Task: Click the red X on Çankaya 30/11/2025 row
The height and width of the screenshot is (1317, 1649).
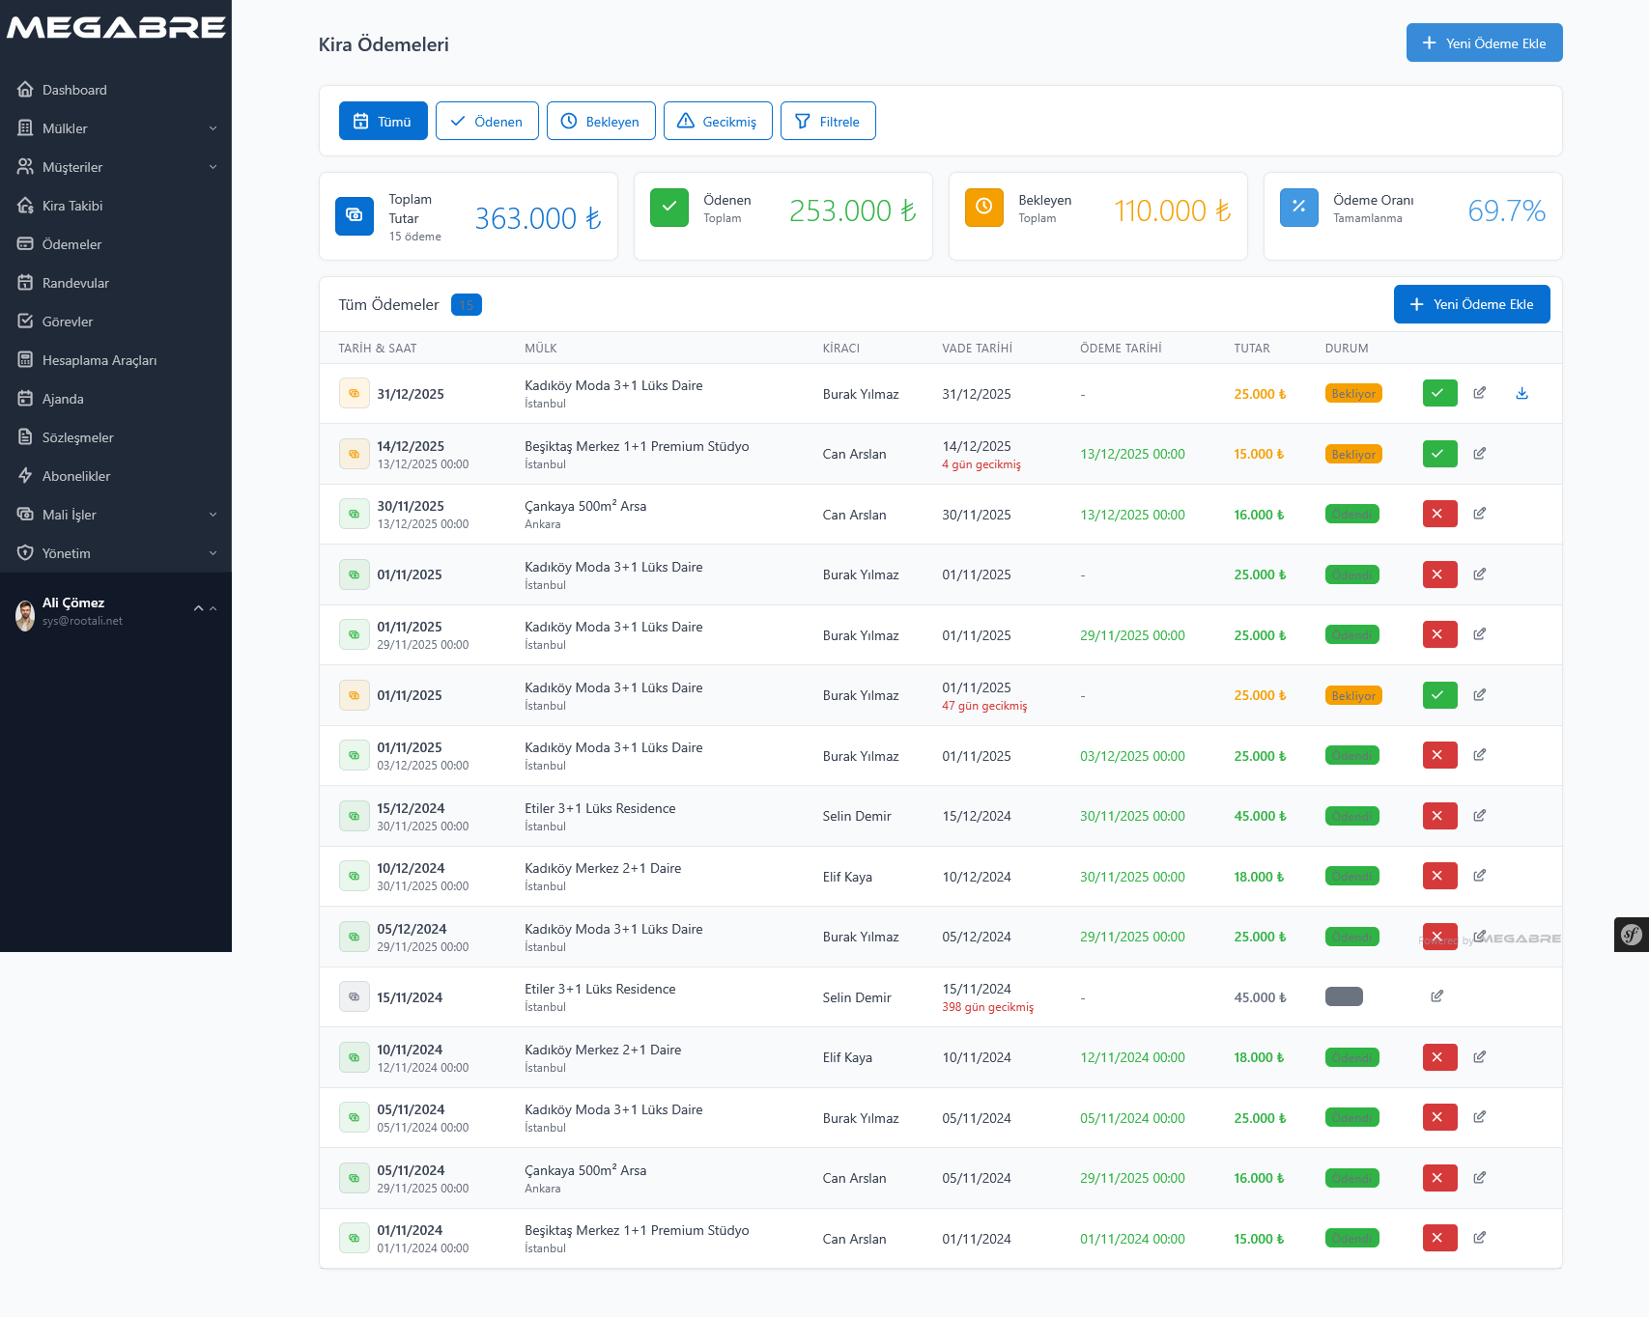Action: pos(1439,513)
